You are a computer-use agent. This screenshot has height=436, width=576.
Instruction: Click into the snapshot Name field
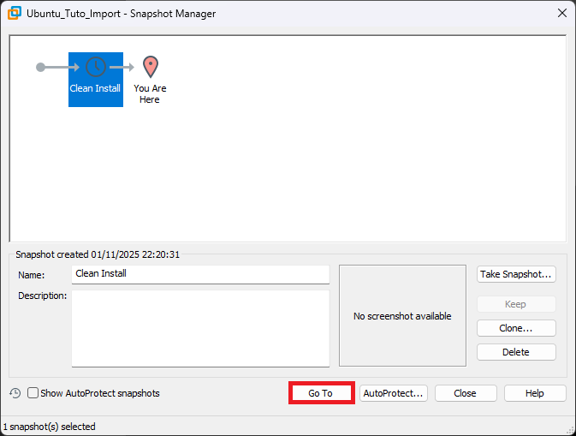click(x=200, y=274)
